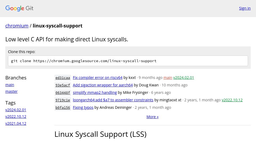Click red main ref label on first commit

pyautogui.click(x=168, y=78)
